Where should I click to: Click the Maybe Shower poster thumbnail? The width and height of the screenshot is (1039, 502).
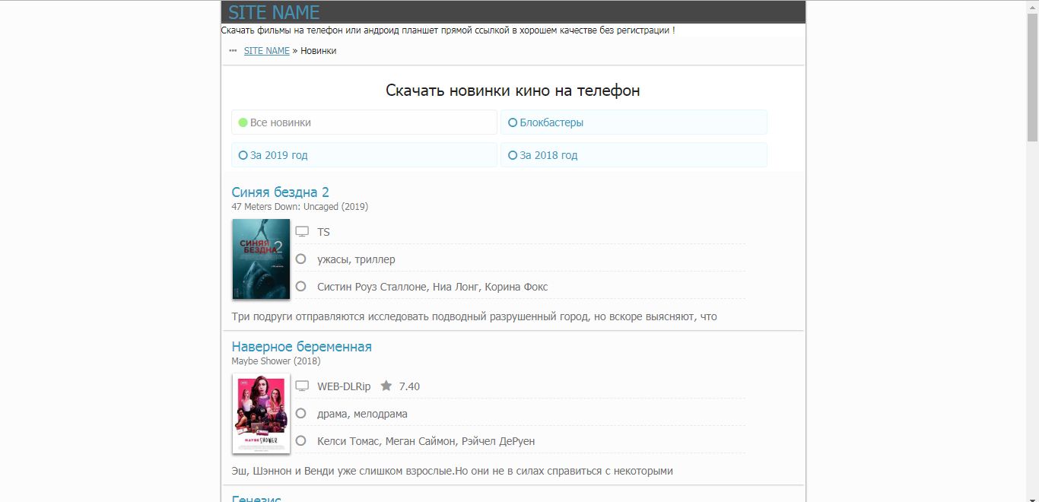click(x=261, y=414)
